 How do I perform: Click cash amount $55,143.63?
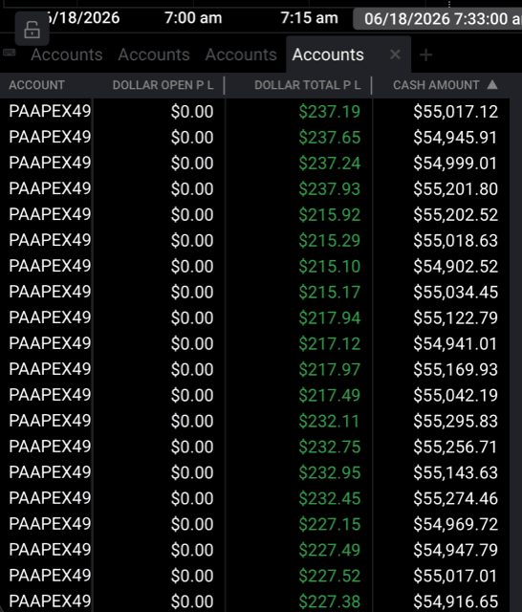456,472
